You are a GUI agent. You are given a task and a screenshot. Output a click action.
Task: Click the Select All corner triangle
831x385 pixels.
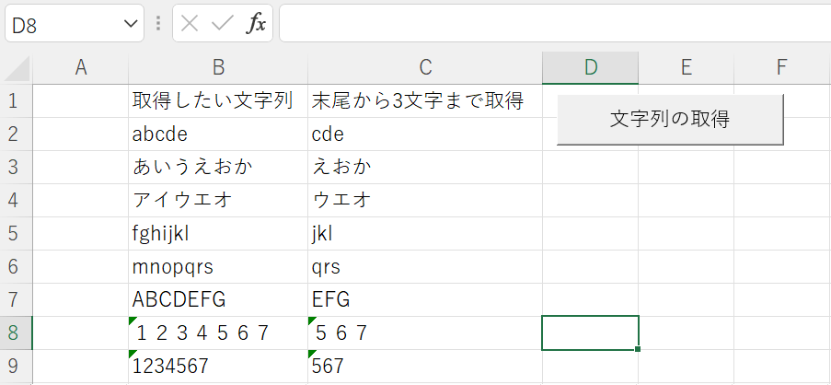pyautogui.click(x=20, y=70)
